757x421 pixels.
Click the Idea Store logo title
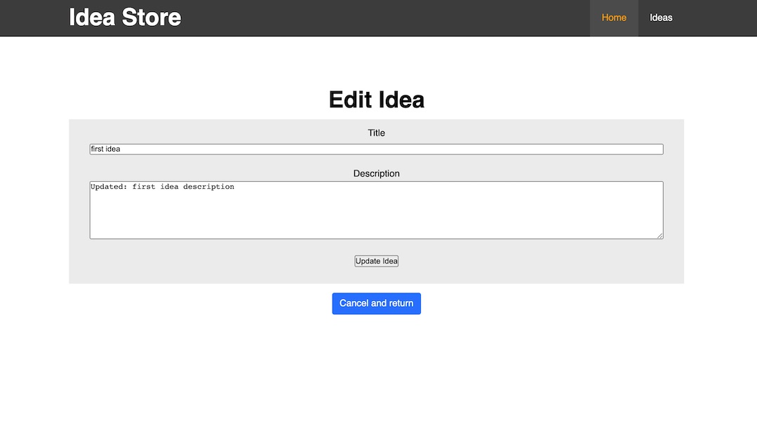click(125, 18)
